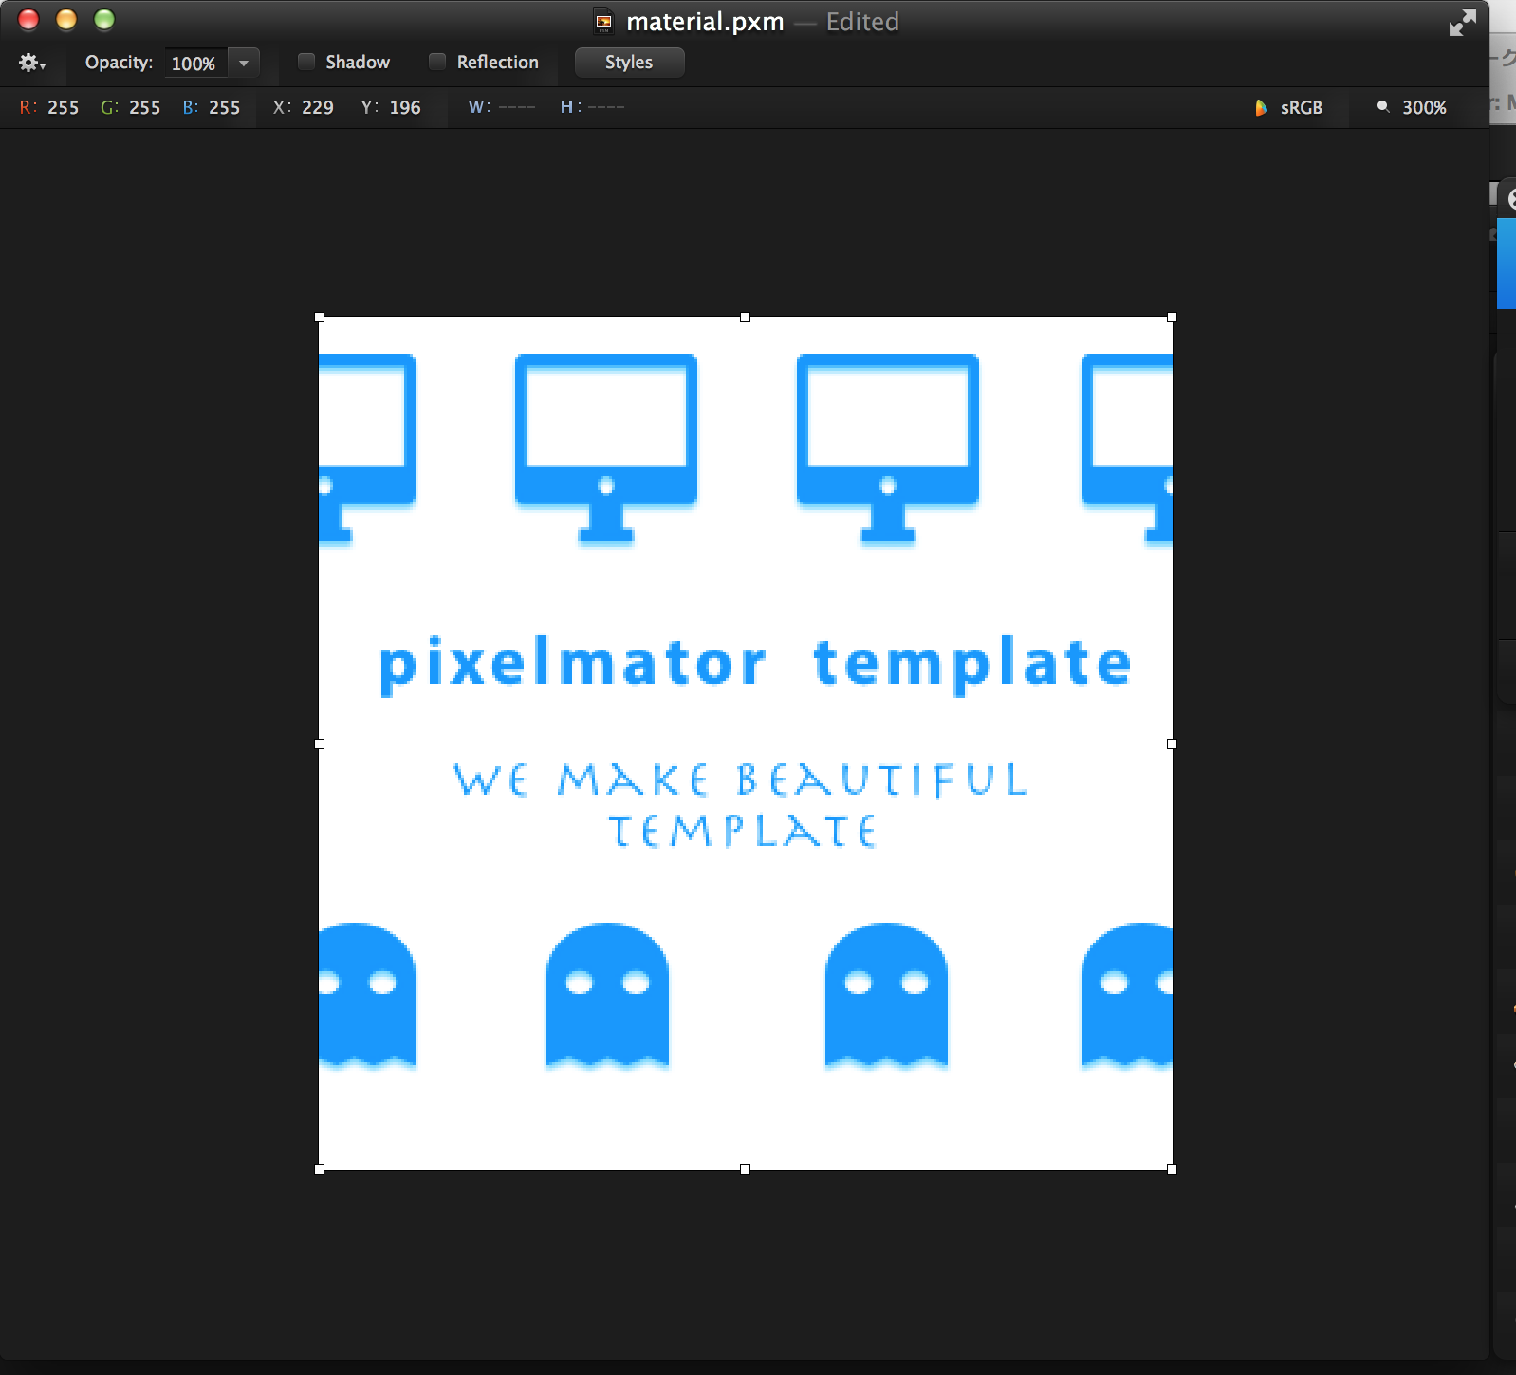
Task: Click the second monitor icon in the canvas
Action: (606, 449)
